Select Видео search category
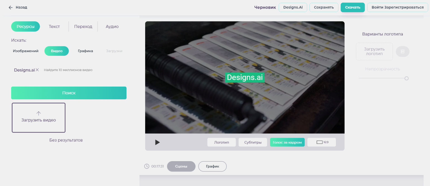 [57, 51]
